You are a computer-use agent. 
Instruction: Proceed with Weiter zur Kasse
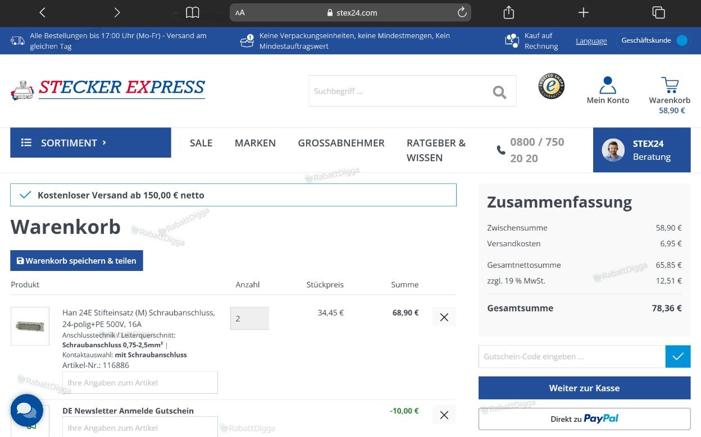(584, 388)
